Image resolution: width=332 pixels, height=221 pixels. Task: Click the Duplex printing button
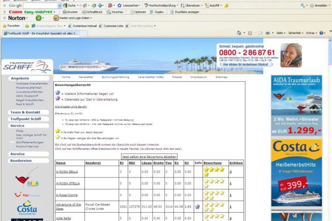click(157, 12)
